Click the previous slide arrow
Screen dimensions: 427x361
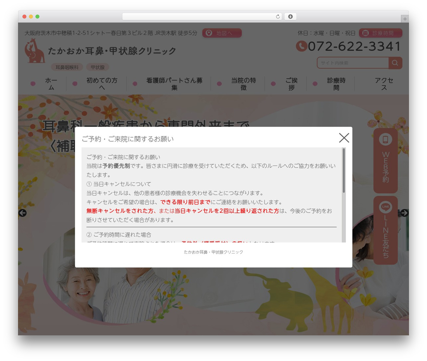[x=22, y=213]
